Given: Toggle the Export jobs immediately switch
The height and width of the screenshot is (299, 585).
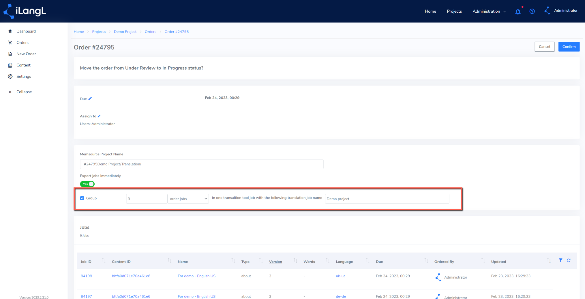Looking at the screenshot, I should pos(87,184).
